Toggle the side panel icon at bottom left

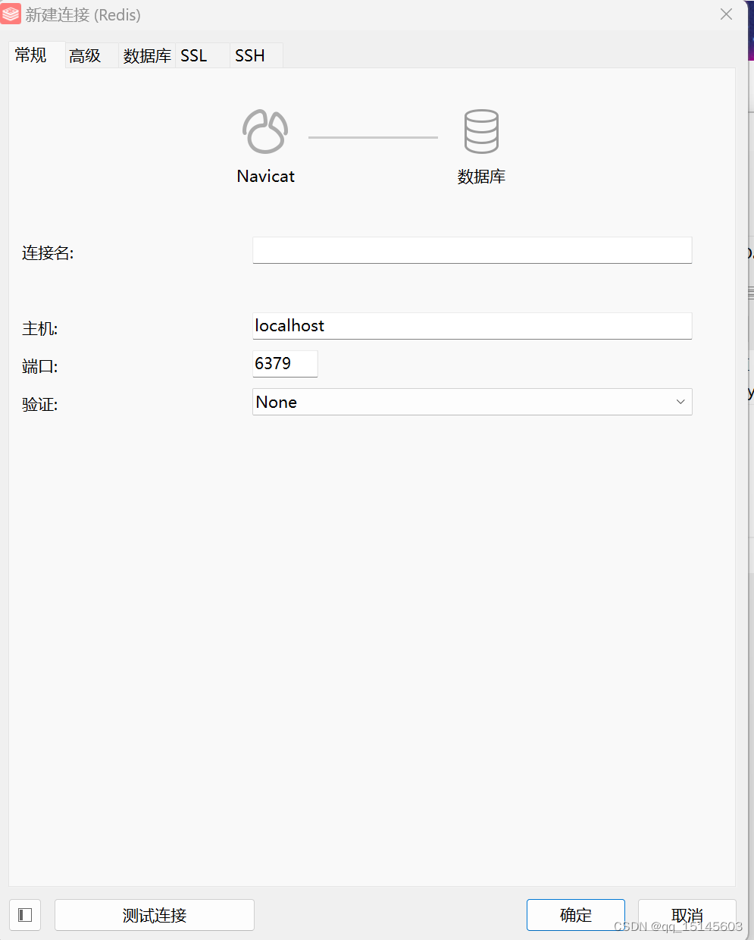[25, 915]
